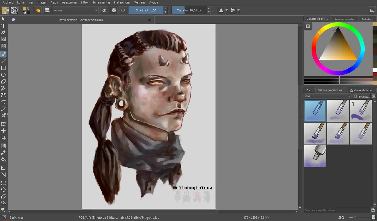Open the dropdown arrow beside Tamaño
The height and width of the screenshot is (221, 377).
(x=212, y=10)
